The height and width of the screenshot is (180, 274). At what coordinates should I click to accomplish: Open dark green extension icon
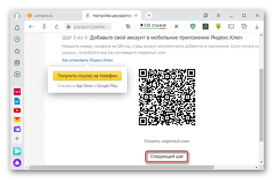tap(206, 27)
